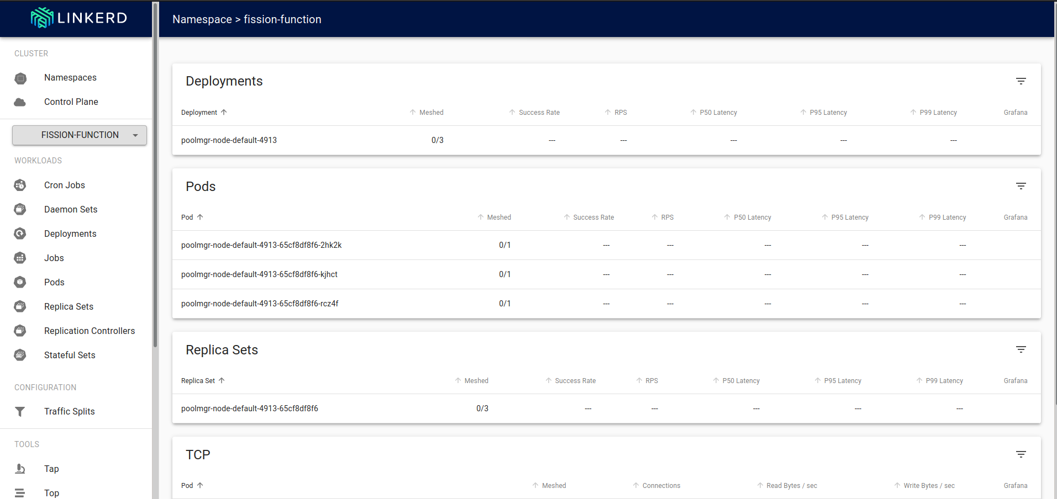Launch the Tap tool icon
The height and width of the screenshot is (499, 1057).
click(x=20, y=469)
